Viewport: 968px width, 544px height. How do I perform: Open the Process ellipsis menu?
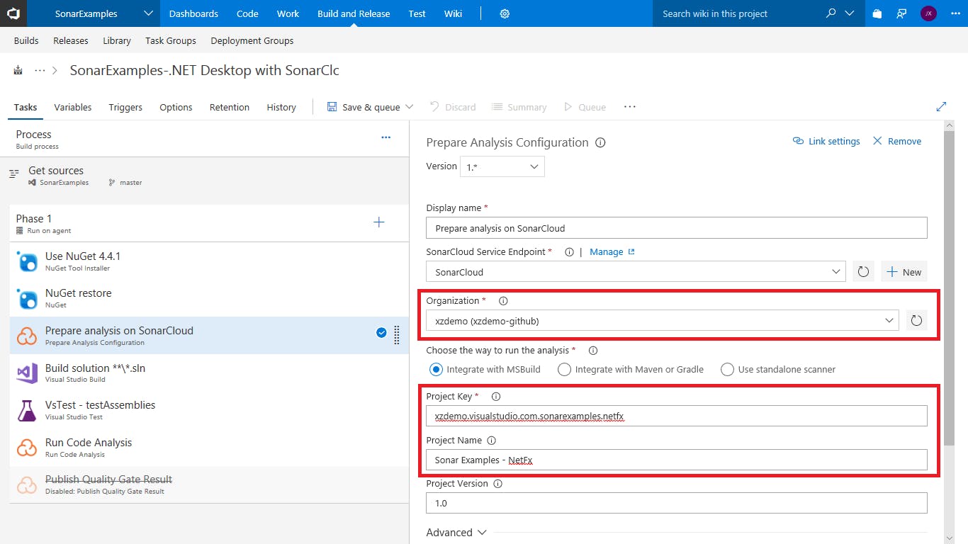(x=385, y=137)
